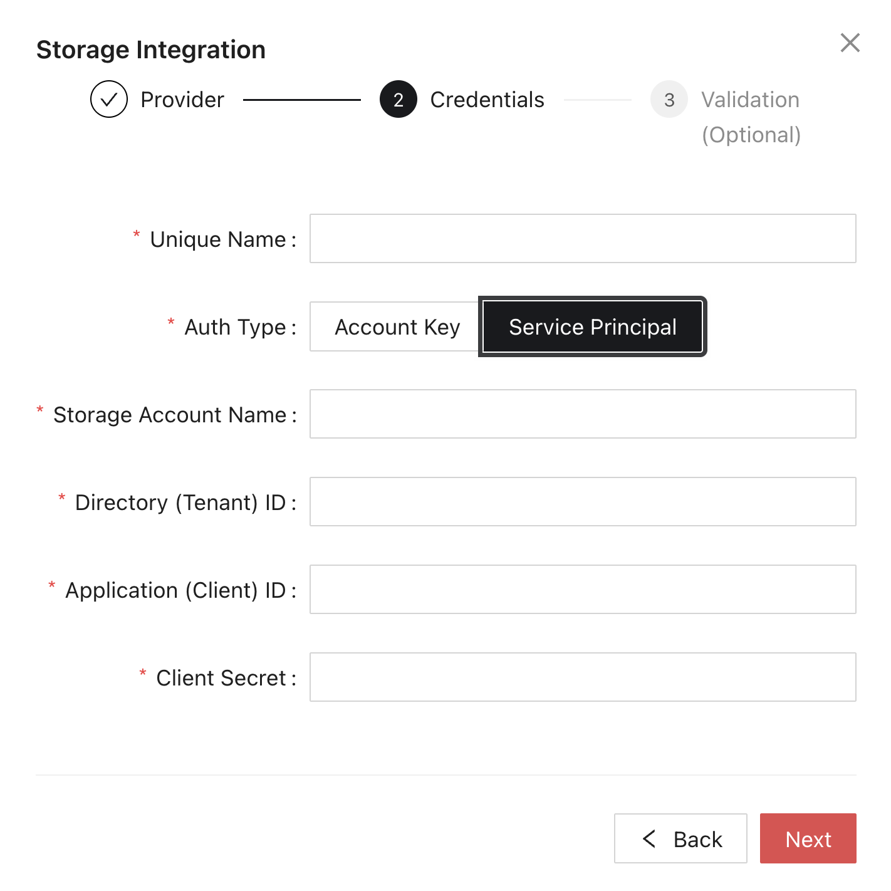Click the Application (Client) ID field
The width and height of the screenshot is (891, 891).
point(583,590)
